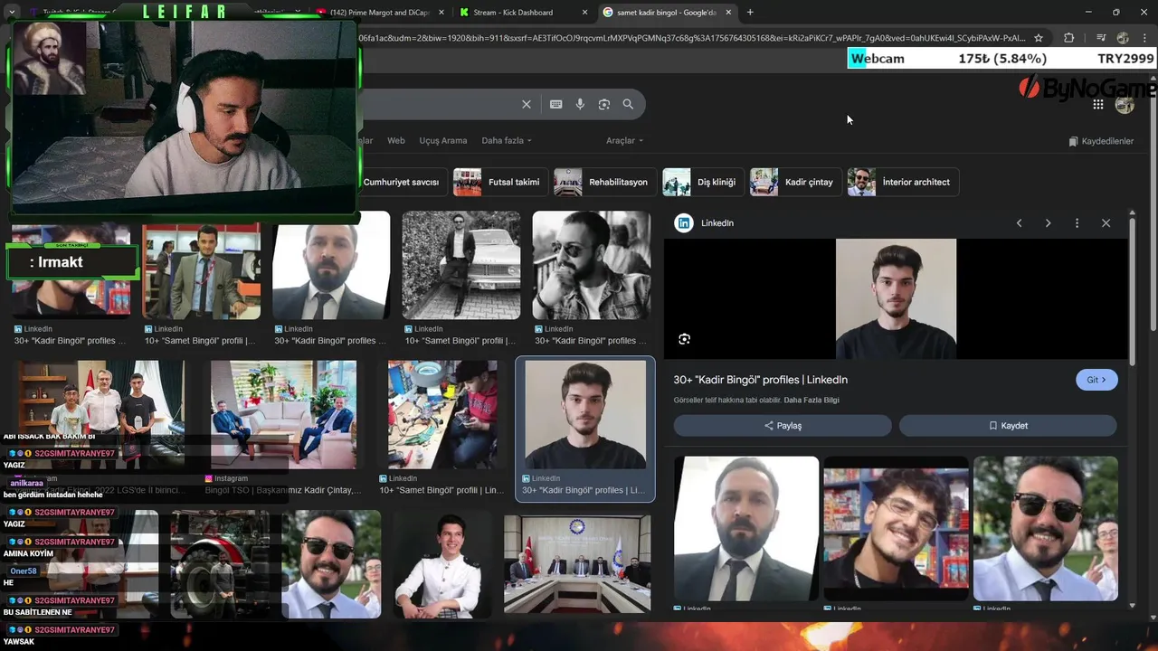Close the samet kadir bingol tab
The width and height of the screenshot is (1158, 651).
[728, 12]
